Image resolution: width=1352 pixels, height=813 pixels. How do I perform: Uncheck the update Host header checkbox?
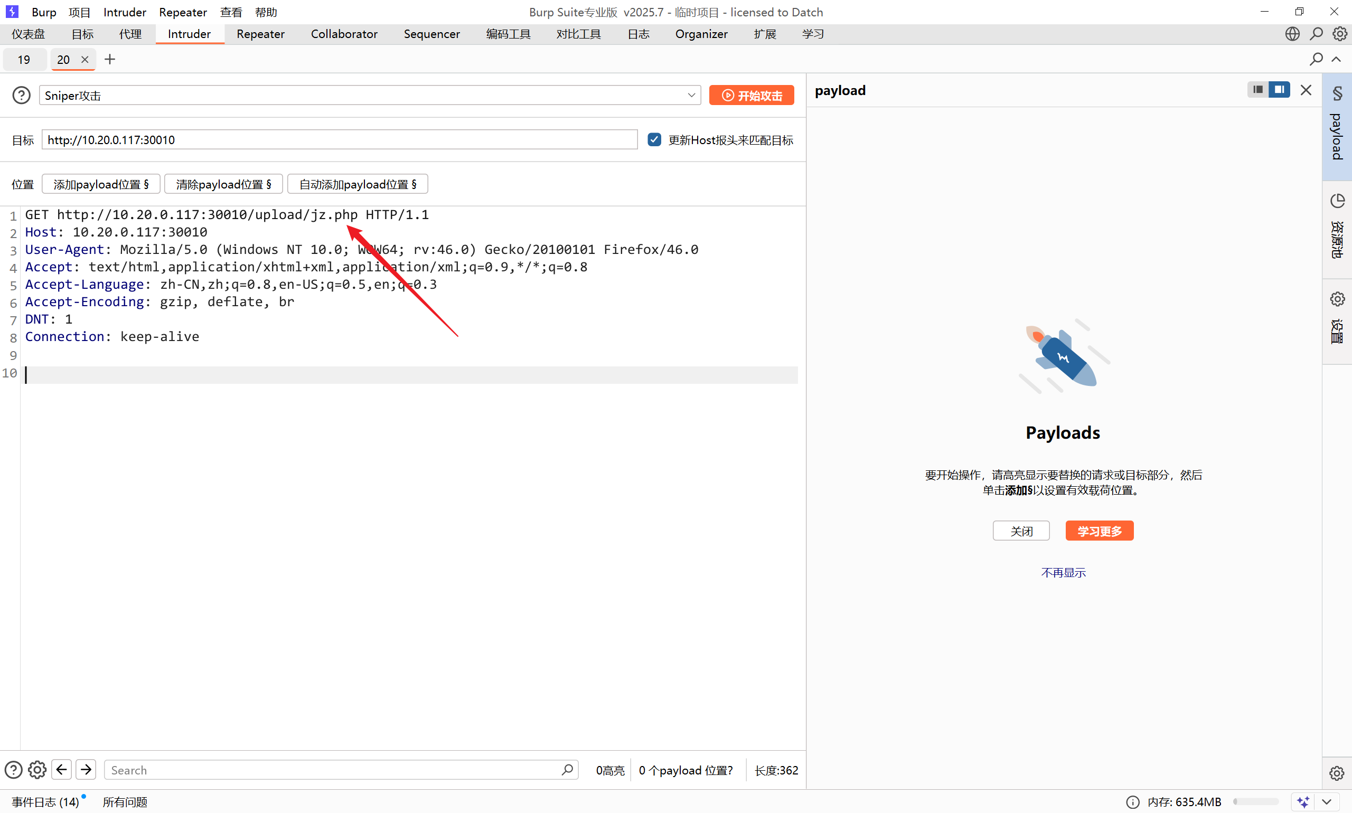tap(654, 140)
